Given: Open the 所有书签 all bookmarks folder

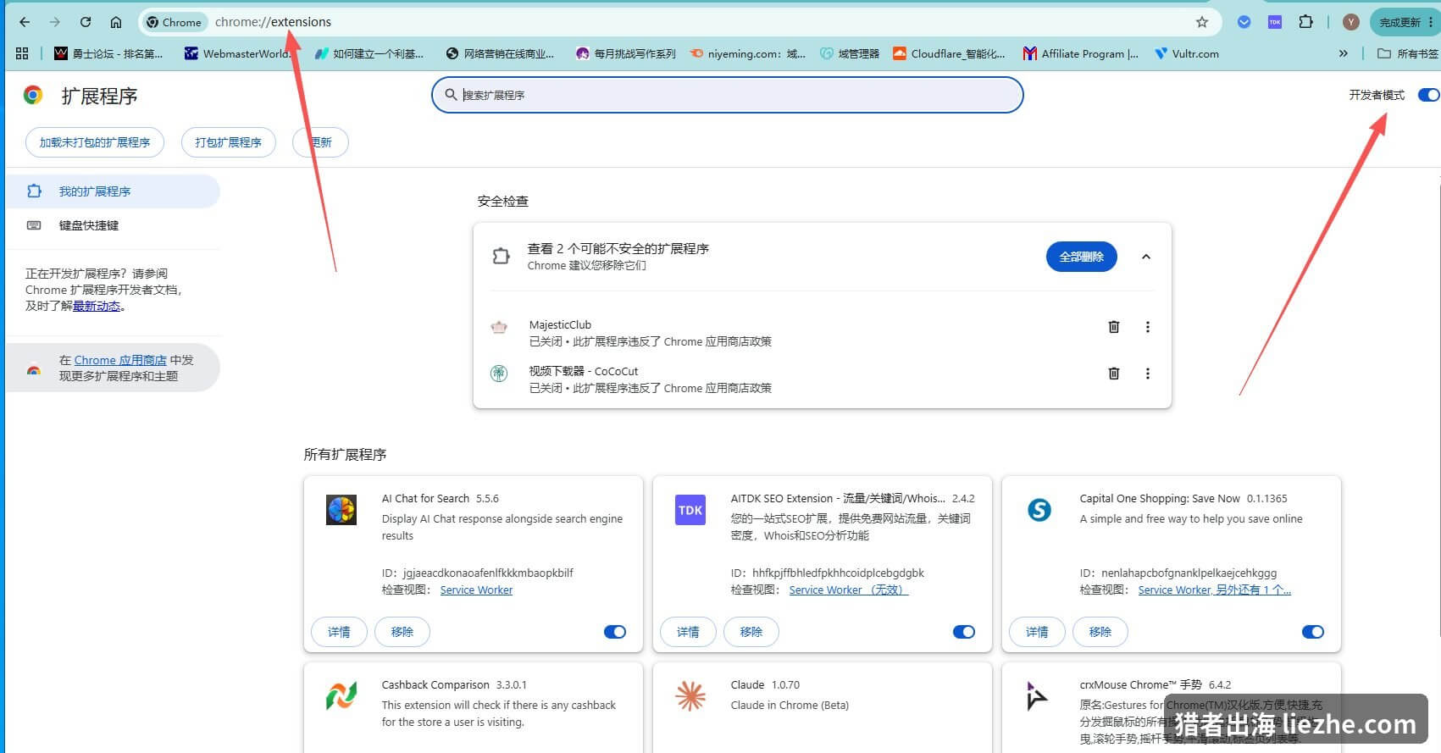Looking at the screenshot, I should (x=1407, y=53).
